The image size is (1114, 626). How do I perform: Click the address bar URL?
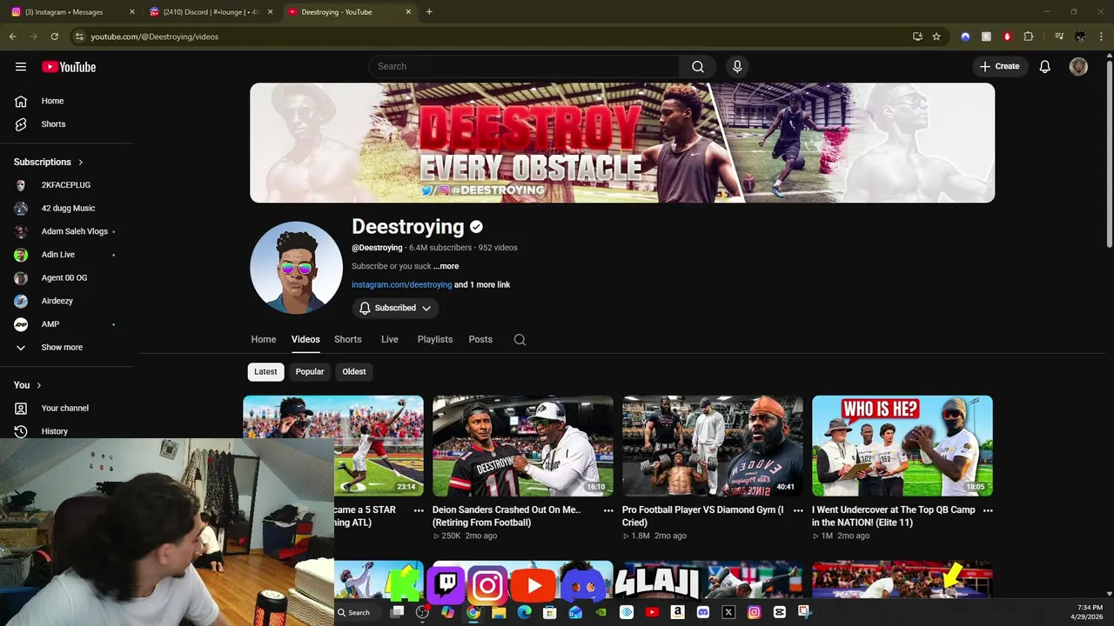coord(154,37)
